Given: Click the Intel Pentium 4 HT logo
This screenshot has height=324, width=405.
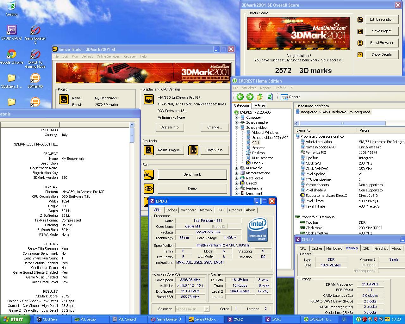Looking at the screenshot, I should pyautogui.click(x=258, y=229).
